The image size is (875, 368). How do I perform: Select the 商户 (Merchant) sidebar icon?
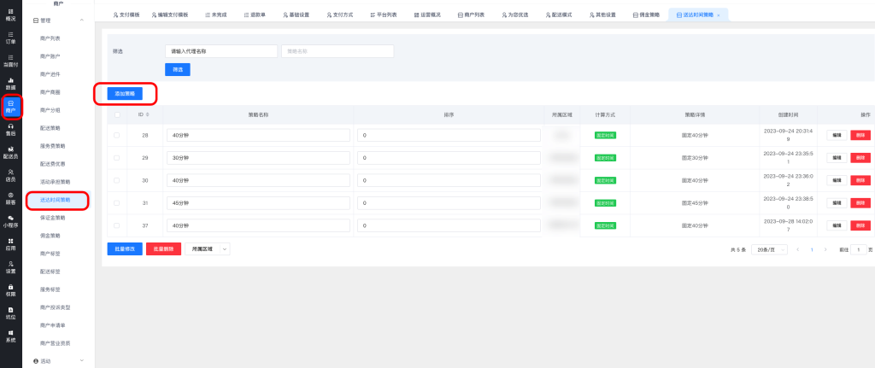pyautogui.click(x=10, y=107)
